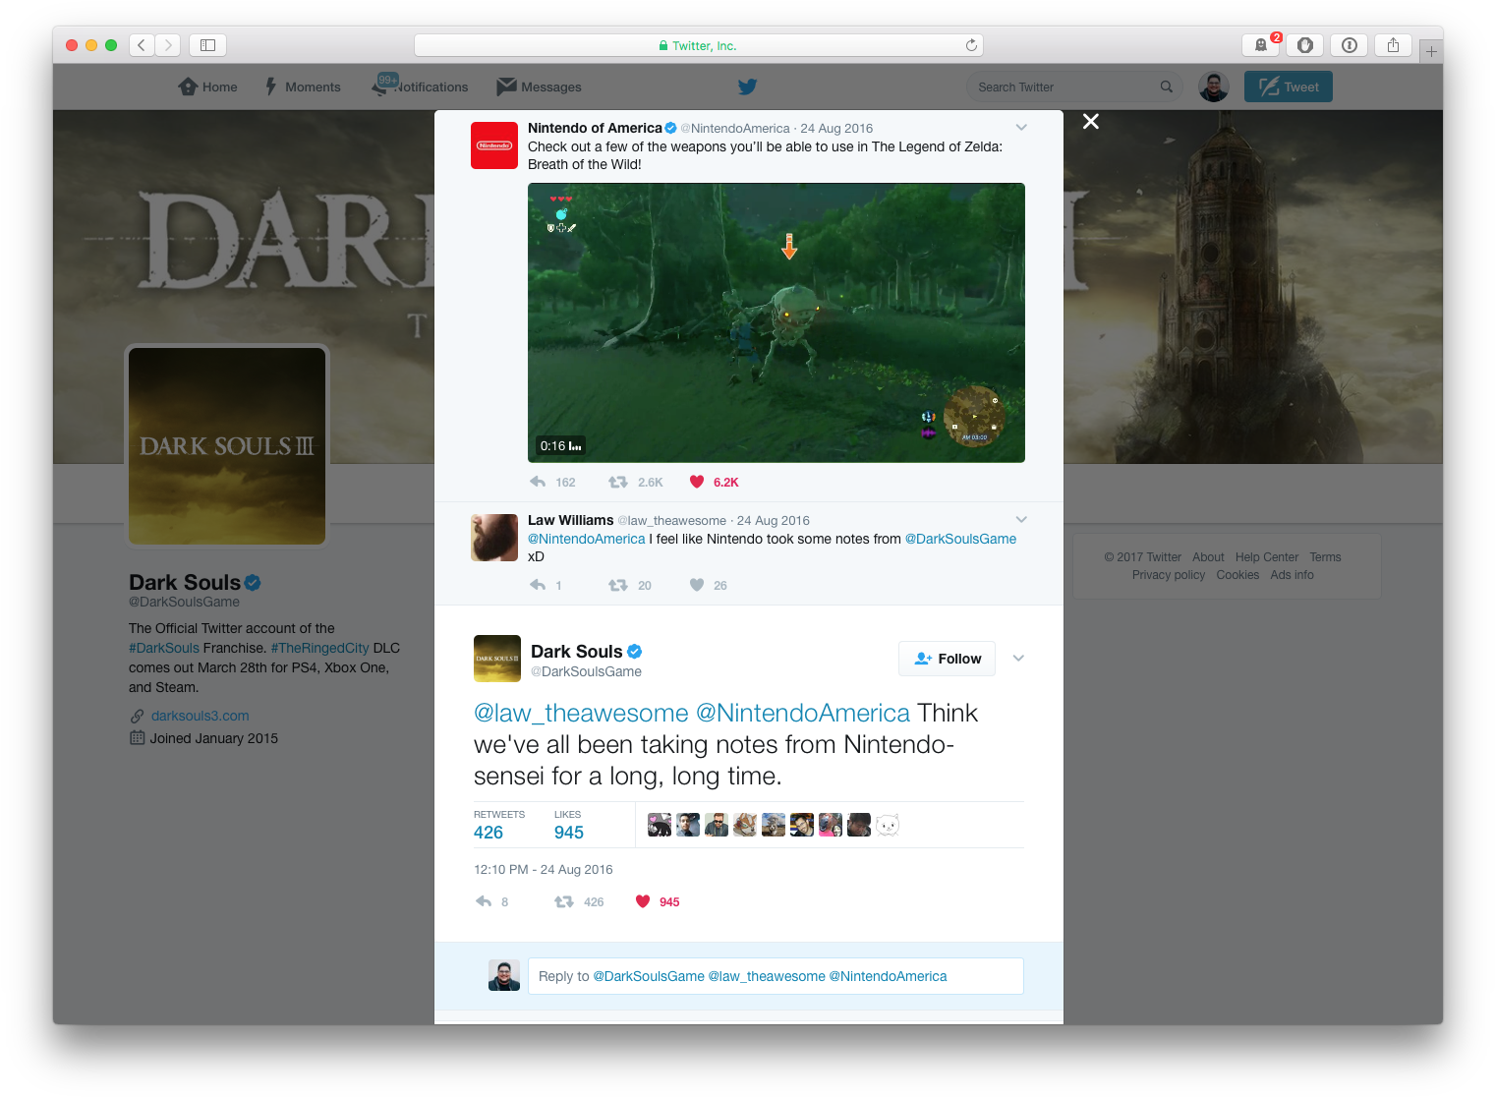Retweet the Law Williams tweet (20)
This screenshot has width=1495, height=1097.
coord(618,585)
